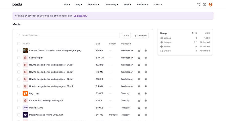The height and width of the screenshot is (121, 226).
Task: Click the 00:06:11 length value
Action: click(x=113, y=115)
